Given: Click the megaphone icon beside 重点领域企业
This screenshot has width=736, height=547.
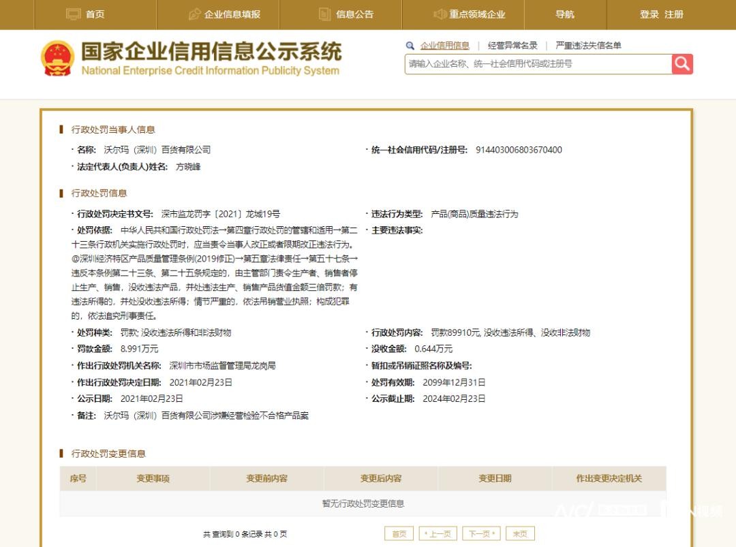Looking at the screenshot, I should click(x=440, y=14).
